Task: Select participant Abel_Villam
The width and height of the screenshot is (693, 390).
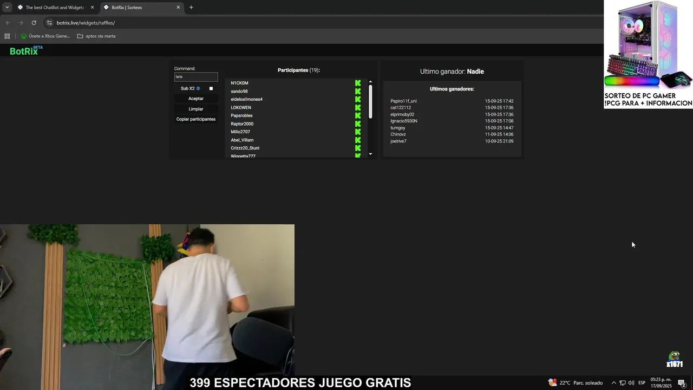Action: (x=242, y=140)
